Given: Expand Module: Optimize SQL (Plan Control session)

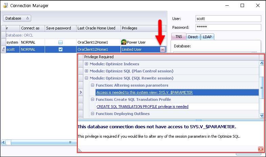Looking at the screenshot, I should pos(87,71).
